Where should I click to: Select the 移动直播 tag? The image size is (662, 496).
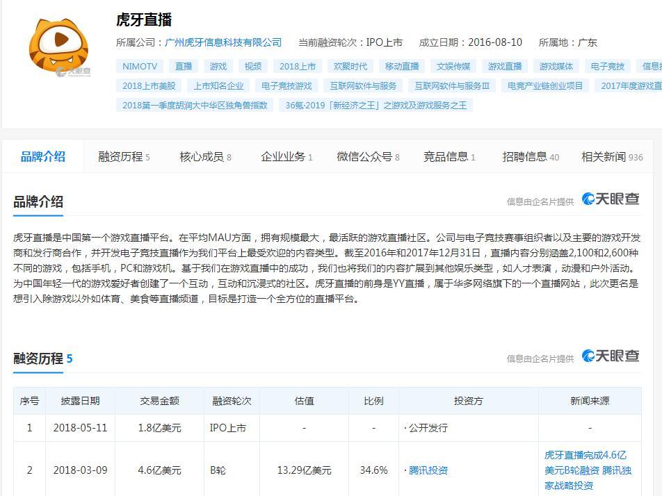click(x=403, y=66)
